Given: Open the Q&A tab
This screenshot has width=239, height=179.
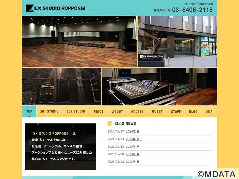Looking at the screenshot, I should [209, 111].
